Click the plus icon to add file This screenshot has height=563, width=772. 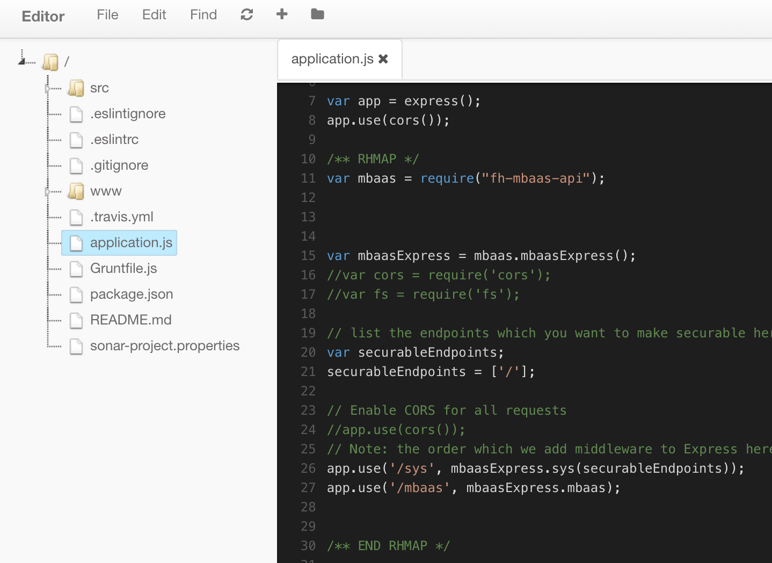(282, 15)
